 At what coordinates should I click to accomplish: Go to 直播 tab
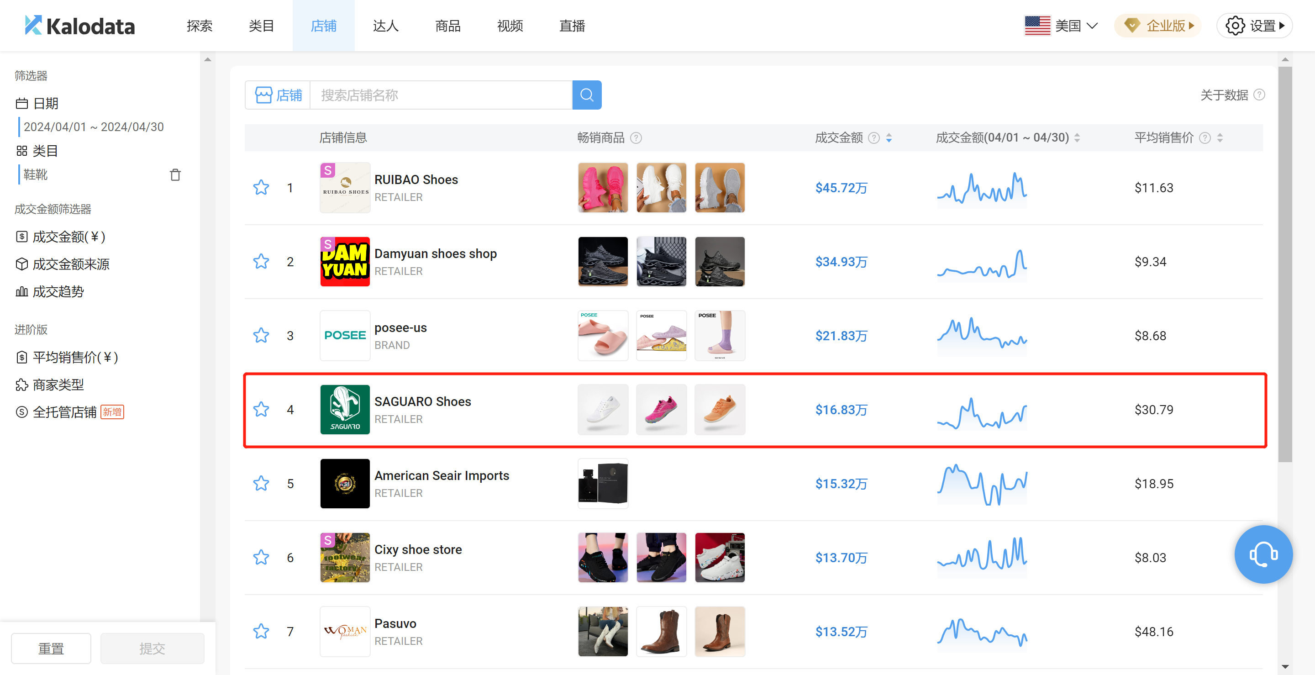pyautogui.click(x=572, y=26)
